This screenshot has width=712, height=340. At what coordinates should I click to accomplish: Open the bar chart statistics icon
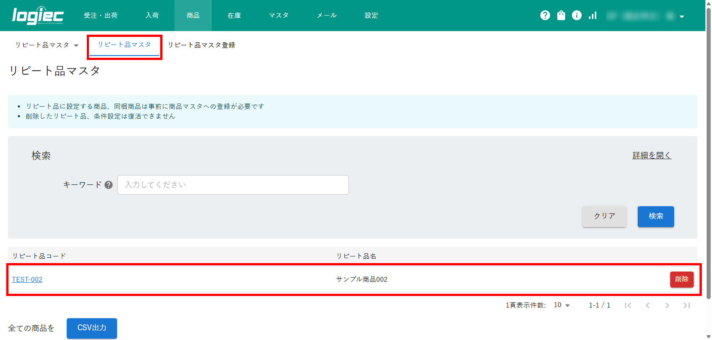tap(593, 16)
